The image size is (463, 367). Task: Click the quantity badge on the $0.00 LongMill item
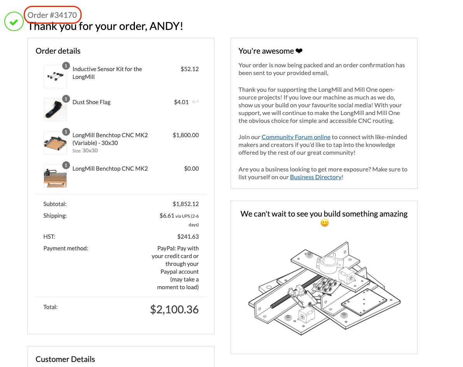pyautogui.click(x=66, y=165)
